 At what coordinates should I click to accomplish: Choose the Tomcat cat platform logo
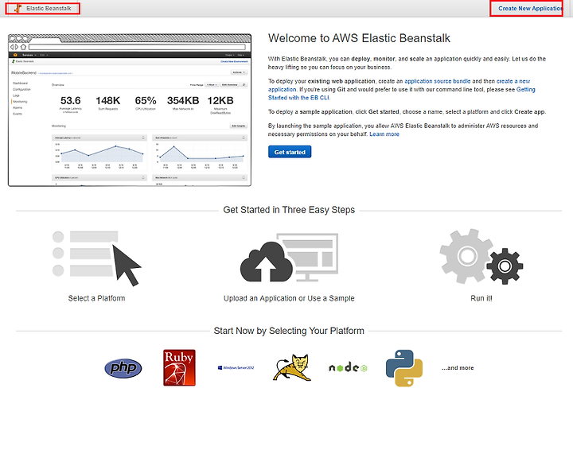point(292,367)
